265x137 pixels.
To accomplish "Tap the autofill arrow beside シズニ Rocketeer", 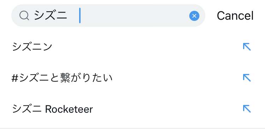I will coord(247,109).
